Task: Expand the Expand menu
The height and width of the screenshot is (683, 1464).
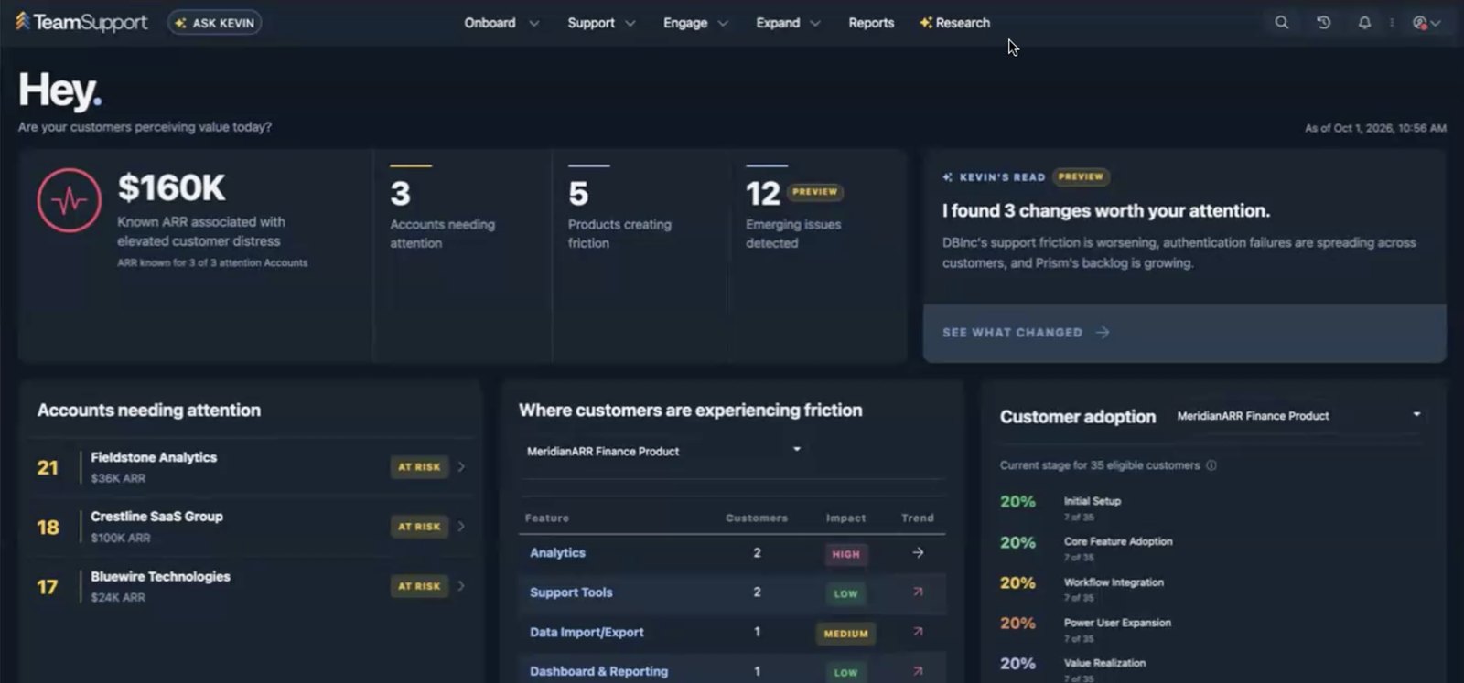Action: click(788, 23)
